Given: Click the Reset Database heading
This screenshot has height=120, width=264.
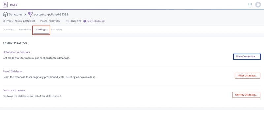Looking at the screenshot, I should pos(13,71).
